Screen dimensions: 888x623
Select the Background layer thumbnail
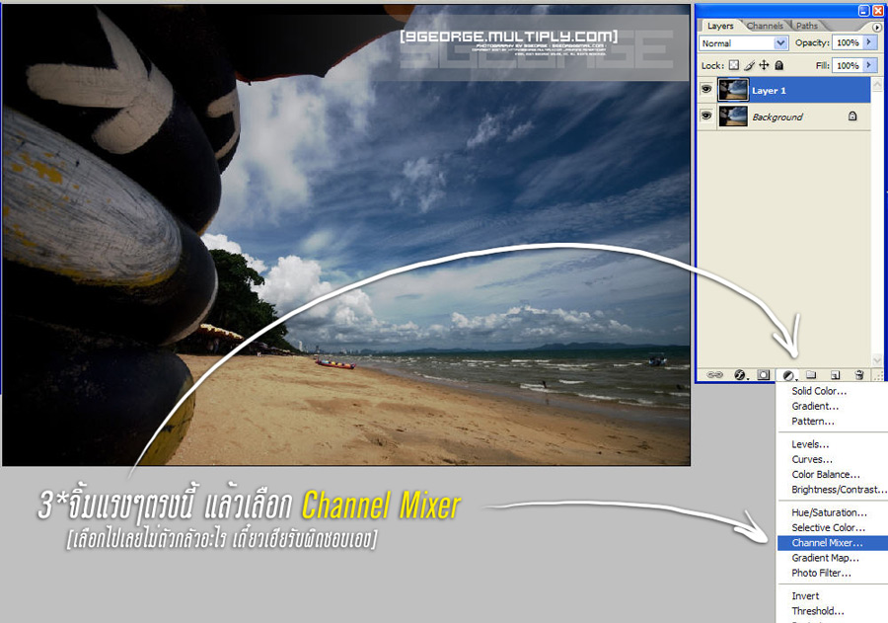(733, 117)
